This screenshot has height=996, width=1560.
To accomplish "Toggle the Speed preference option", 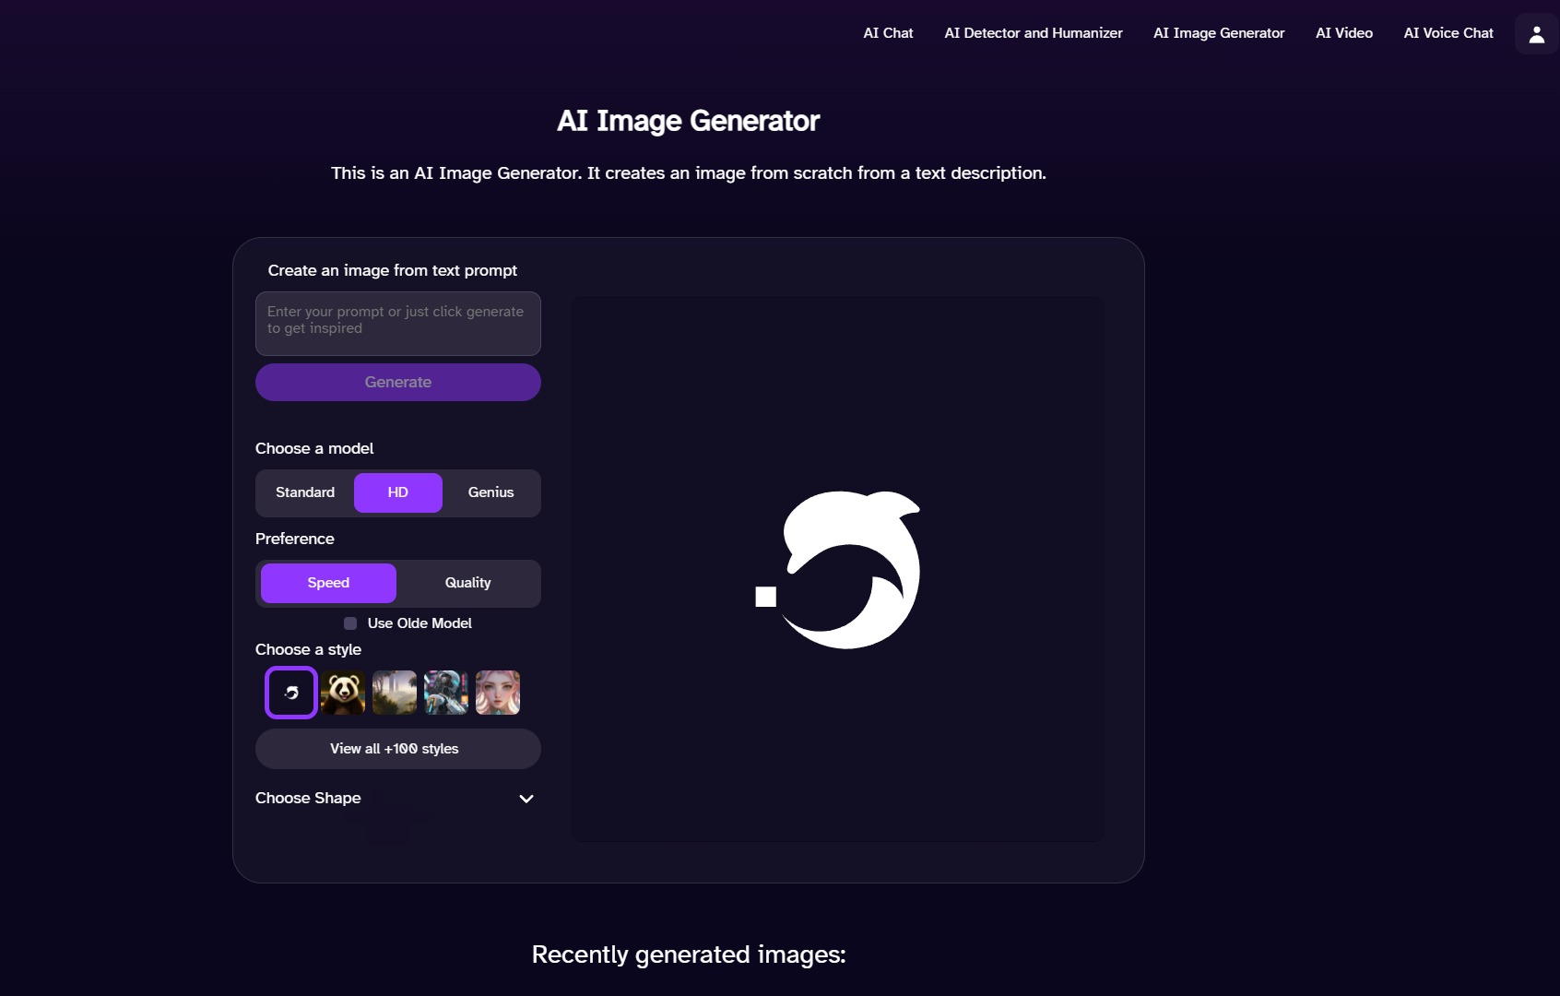I will pyautogui.click(x=327, y=583).
